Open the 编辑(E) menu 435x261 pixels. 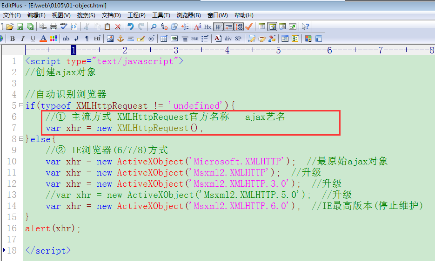pos(36,15)
